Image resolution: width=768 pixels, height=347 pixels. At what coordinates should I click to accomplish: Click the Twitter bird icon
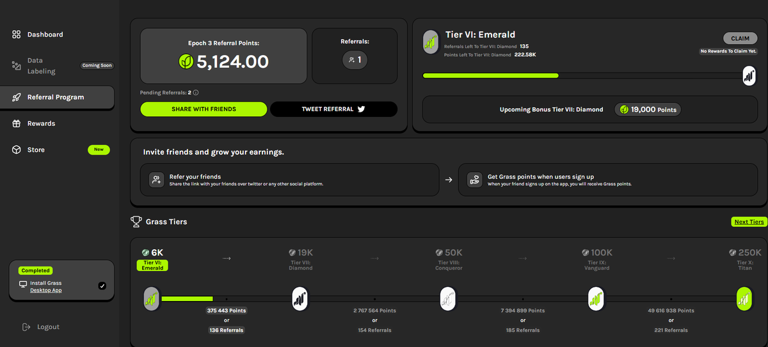point(361,109)
